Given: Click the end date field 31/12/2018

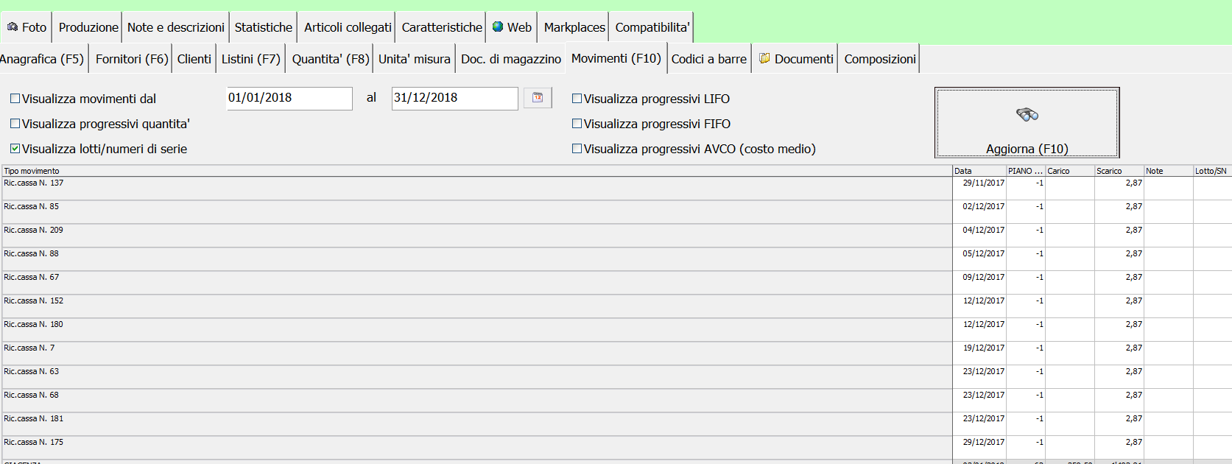Looking at the screenshot, I should [454, 98].
